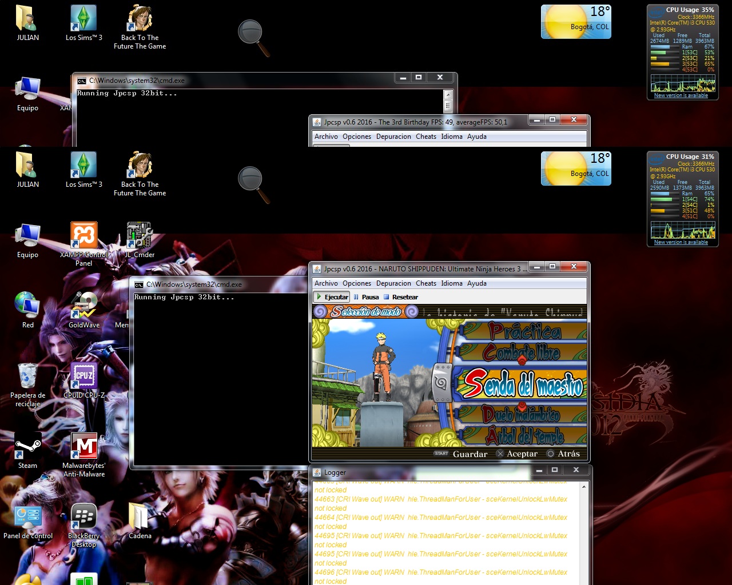Image resolution: width=732 pixels, height=585 pixels.
Task: Choose Práctica in the game mode list
Action: tap(524, 331)
